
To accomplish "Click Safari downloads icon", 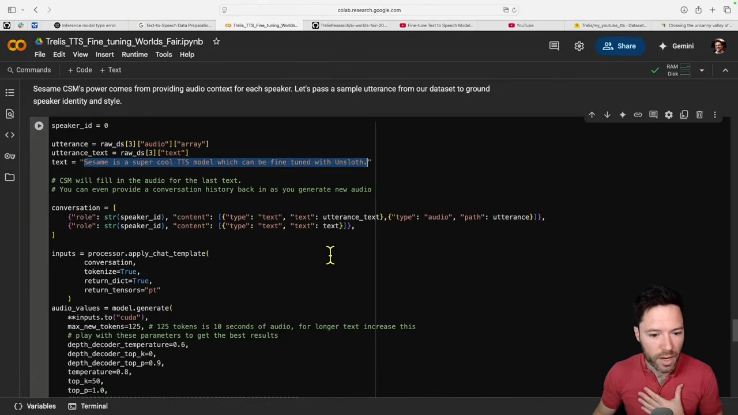I will point(684,10).
